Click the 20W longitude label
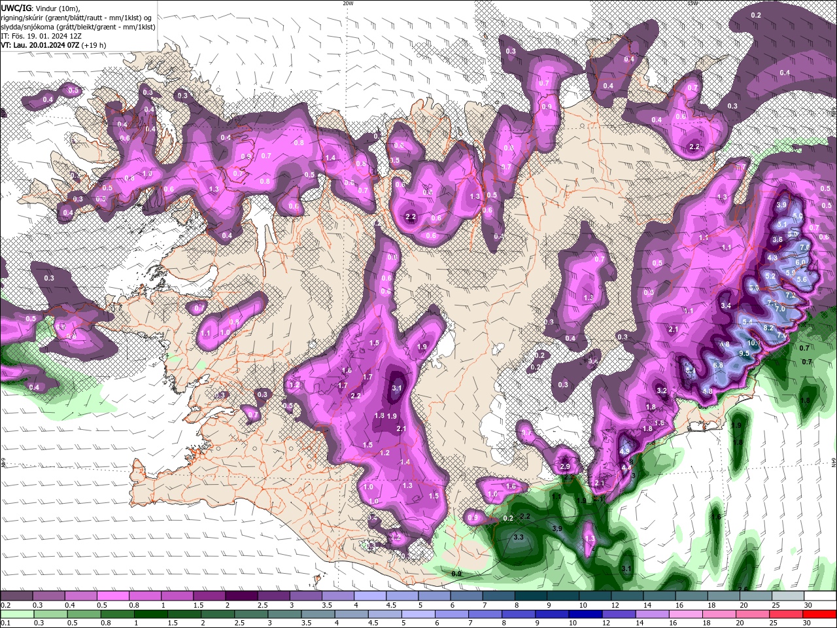This screenshot has height=628, width=837. 348,3
